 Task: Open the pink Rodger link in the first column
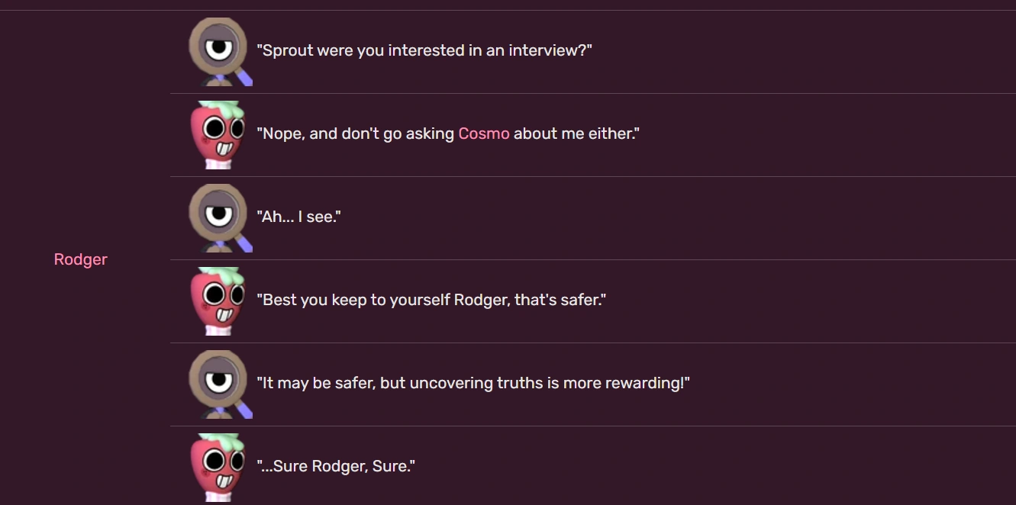pyautogui.click(x=80, y=259)
